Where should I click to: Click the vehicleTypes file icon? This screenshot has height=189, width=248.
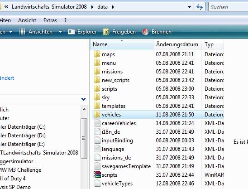point(97,183)
